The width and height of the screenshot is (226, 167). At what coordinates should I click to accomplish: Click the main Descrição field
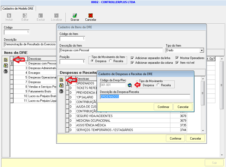(30, 44)
